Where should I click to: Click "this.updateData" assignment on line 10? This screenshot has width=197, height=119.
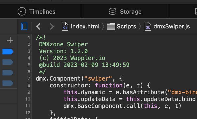click(90, 99)
